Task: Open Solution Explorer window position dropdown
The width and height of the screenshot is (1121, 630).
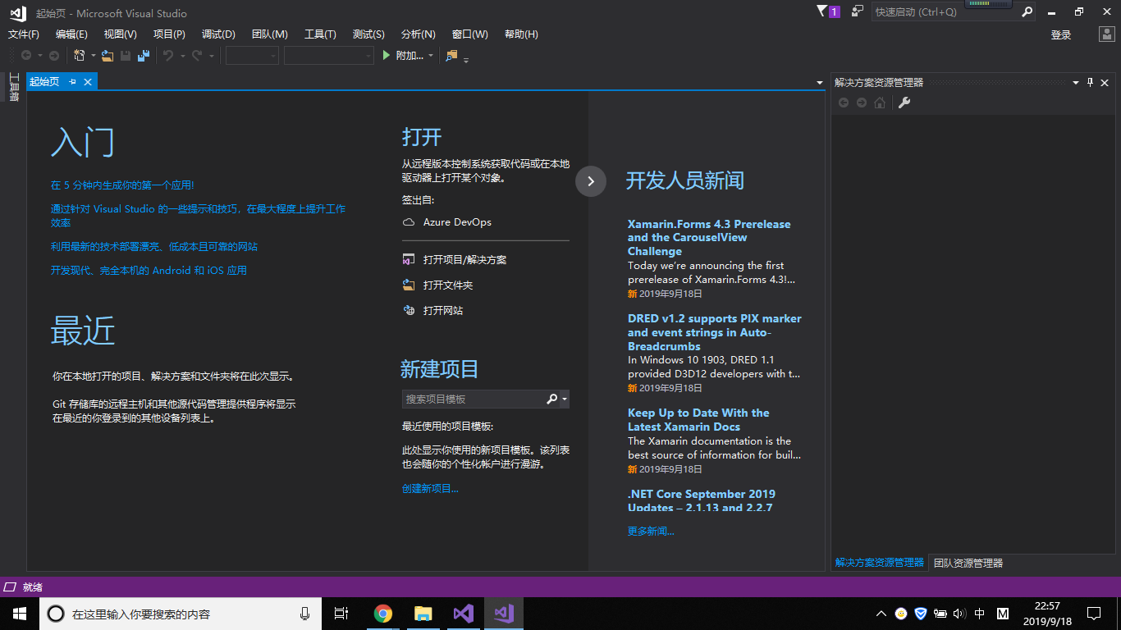Action: click(1076, 82)
